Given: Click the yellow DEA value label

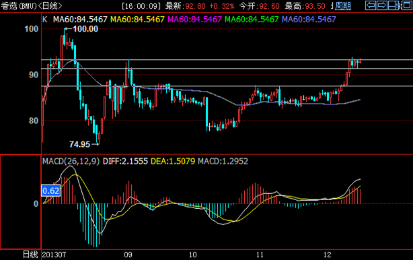Looking at the screenshot, I should point(173,161).
